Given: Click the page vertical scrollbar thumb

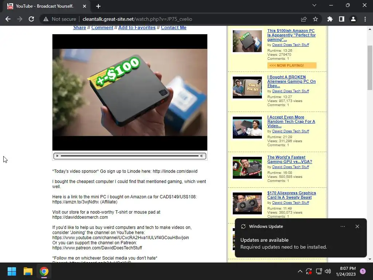Looking at the screenshot, I should (x=370, y=68).
